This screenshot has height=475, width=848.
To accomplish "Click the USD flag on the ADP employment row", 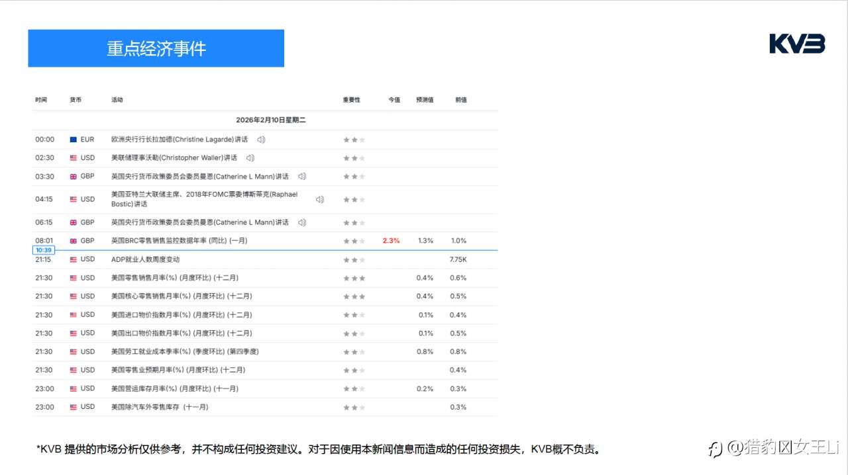I will pyautogui.click(x=72, y=259).
